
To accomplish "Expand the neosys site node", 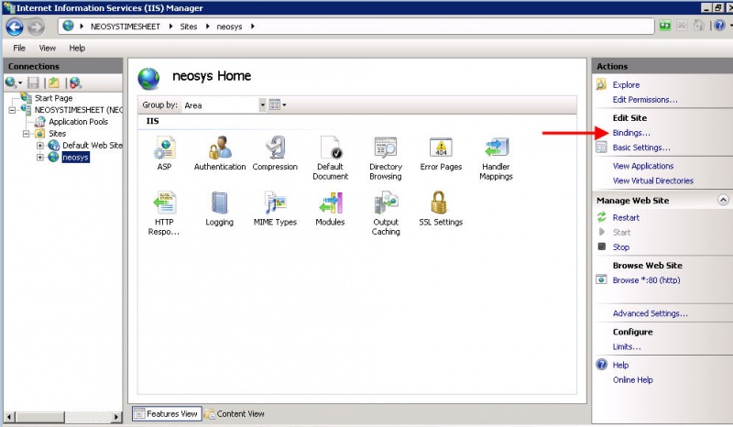I will click(x=40, y=158).
